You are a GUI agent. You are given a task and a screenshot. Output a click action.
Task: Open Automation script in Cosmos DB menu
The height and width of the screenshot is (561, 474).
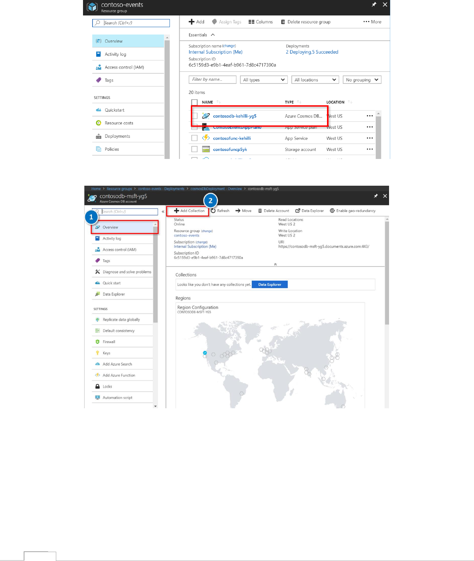[x=123, y=398]
